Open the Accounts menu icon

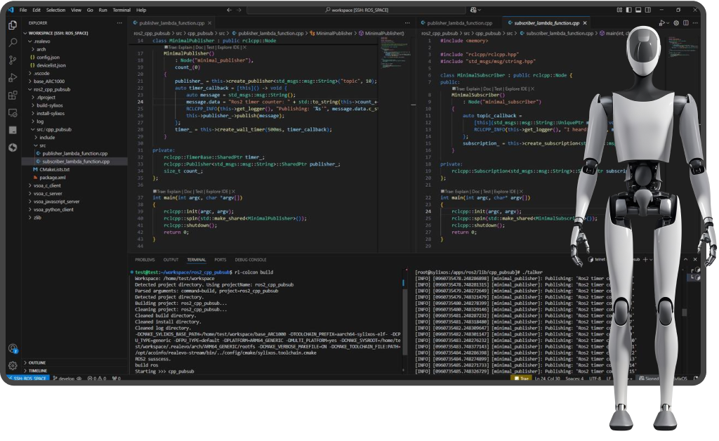point(13,348)
